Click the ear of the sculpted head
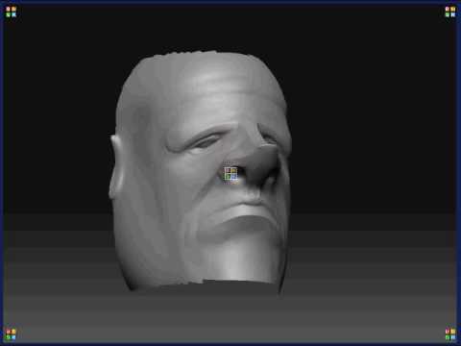The height and width of the screenshot is (346, 461). pyautogui.click(x=116, y=166)
